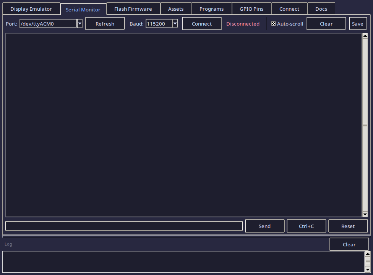Open the Port selection dropdown arrow
Image resolution: width=373 pixels, height=275 pixels.
point(79,23)
